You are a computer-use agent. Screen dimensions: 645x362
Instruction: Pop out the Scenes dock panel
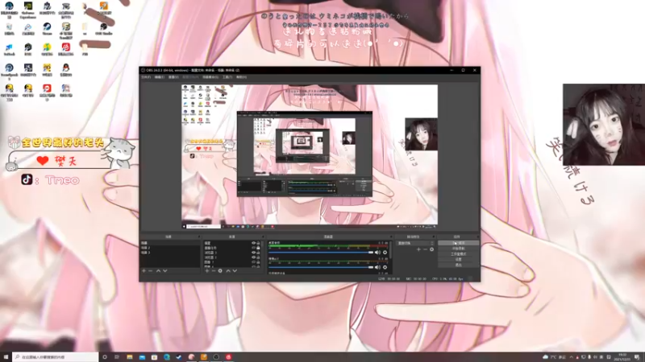(199, 237)
